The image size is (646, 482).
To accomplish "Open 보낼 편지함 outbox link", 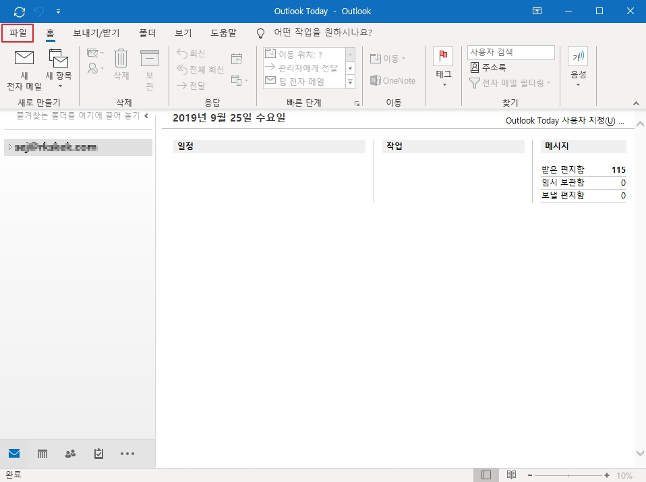I will (563, 196).
